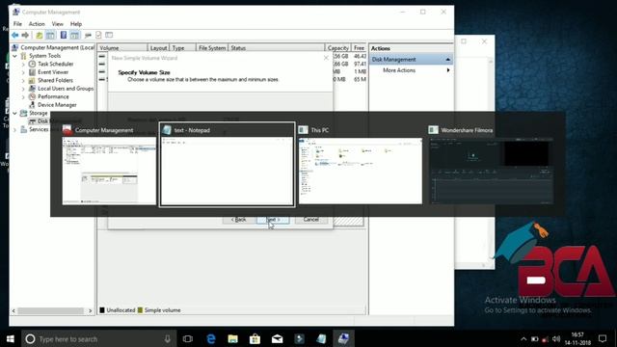Click the volume speaker tray icon

click(x=556, y=338)
